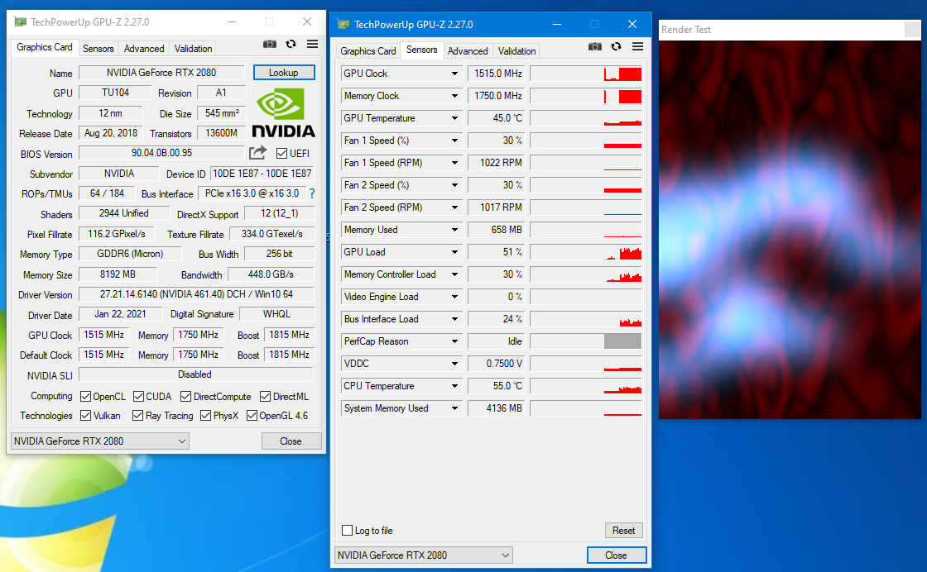The width and height of the screenshot is (927, 572).
Task: Click GPU Clock history graph
Action: pos(585,74)
